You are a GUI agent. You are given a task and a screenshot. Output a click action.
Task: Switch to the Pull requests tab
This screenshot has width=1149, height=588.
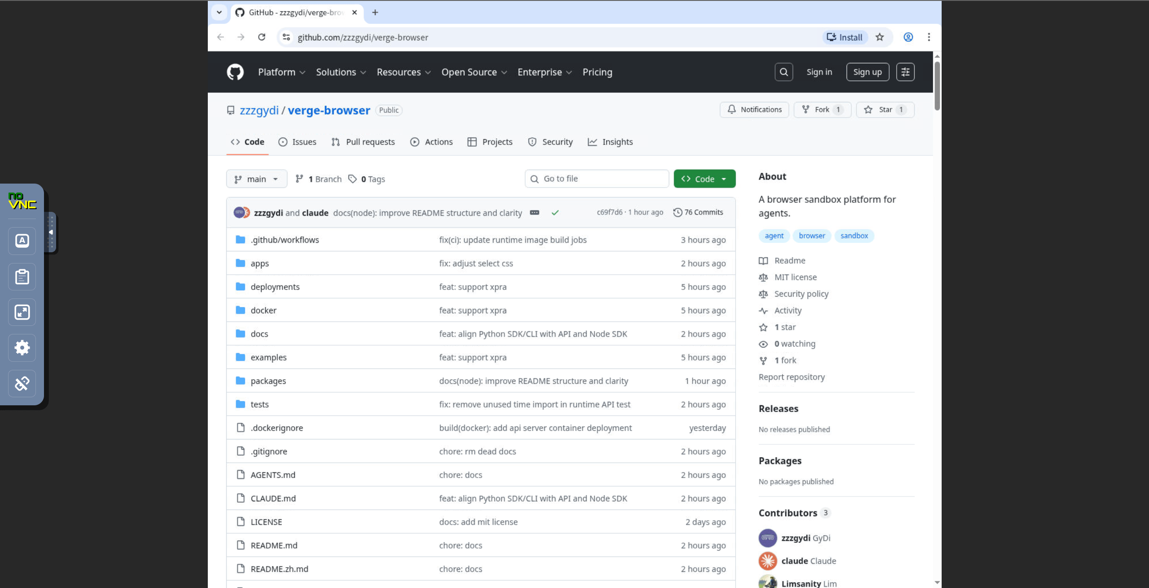pos(363,142)
